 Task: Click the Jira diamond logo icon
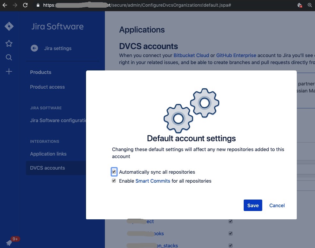(9, 26)
